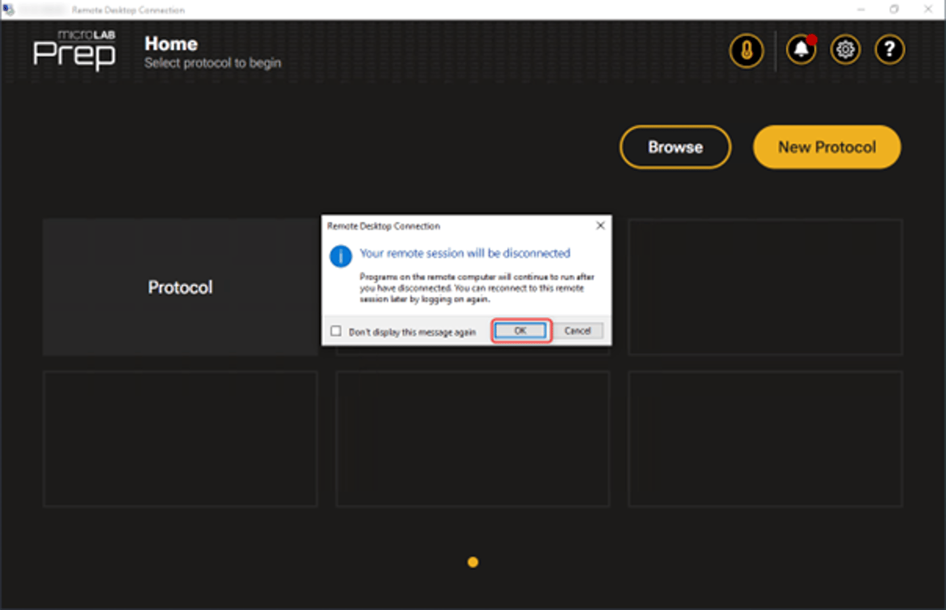Screen dimensions: 946x610
Task: Click the microLAB Prep logo
Action: click(x=74, y=50)
